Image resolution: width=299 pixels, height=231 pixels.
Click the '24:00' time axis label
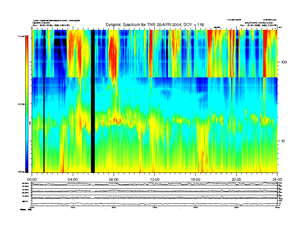(277, 180)
